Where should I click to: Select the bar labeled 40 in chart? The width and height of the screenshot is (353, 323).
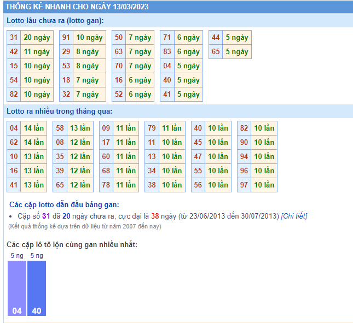37,289
